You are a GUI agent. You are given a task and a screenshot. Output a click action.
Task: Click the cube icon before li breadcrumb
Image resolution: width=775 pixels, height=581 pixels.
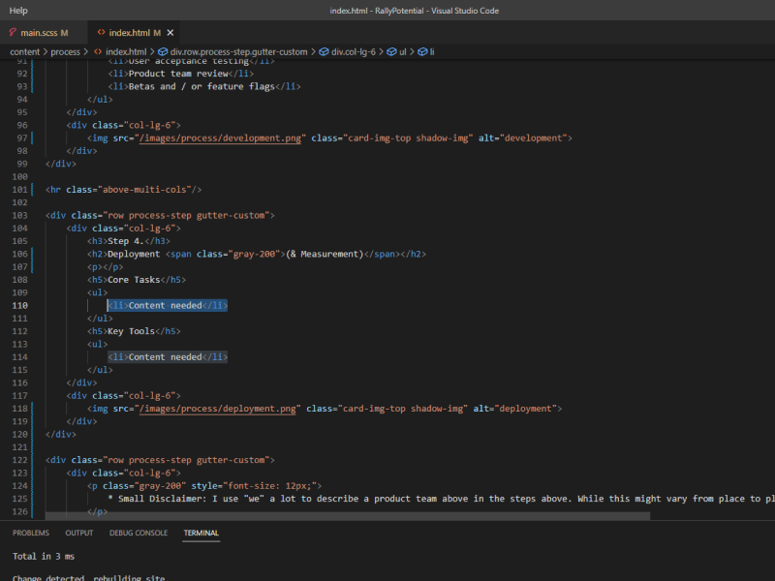click(x=422, y=51)
